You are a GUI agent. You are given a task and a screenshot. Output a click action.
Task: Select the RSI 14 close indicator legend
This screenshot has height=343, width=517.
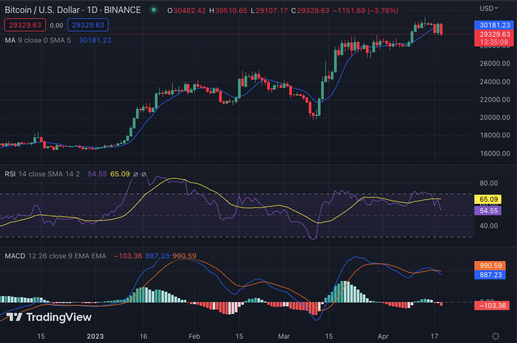(42, 174)
